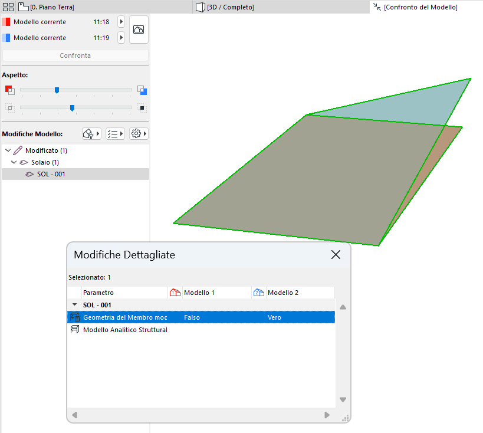Click the Confronta button
This screenshot has width=483, height=433.
(75, 55)
